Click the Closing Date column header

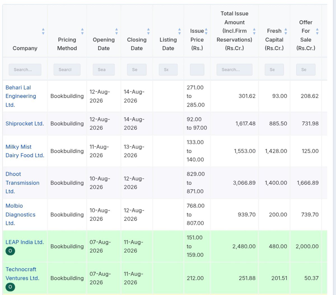(137, 44)
